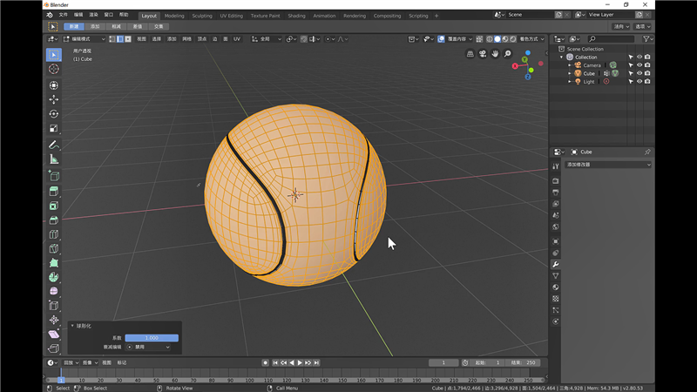Click the timeline frame 100 mark
The image size is (697, 392).
[249, 381]
